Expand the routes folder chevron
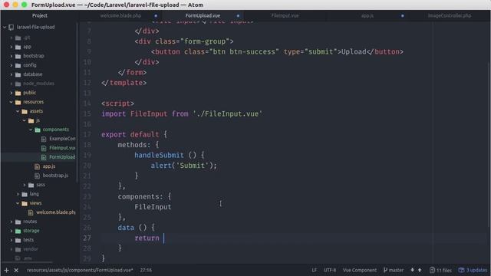 12,222
